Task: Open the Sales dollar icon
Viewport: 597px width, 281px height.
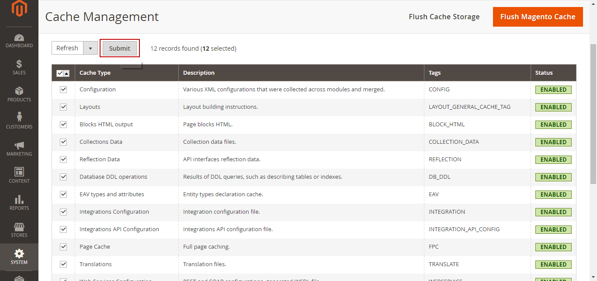Action: coord(19,64)
